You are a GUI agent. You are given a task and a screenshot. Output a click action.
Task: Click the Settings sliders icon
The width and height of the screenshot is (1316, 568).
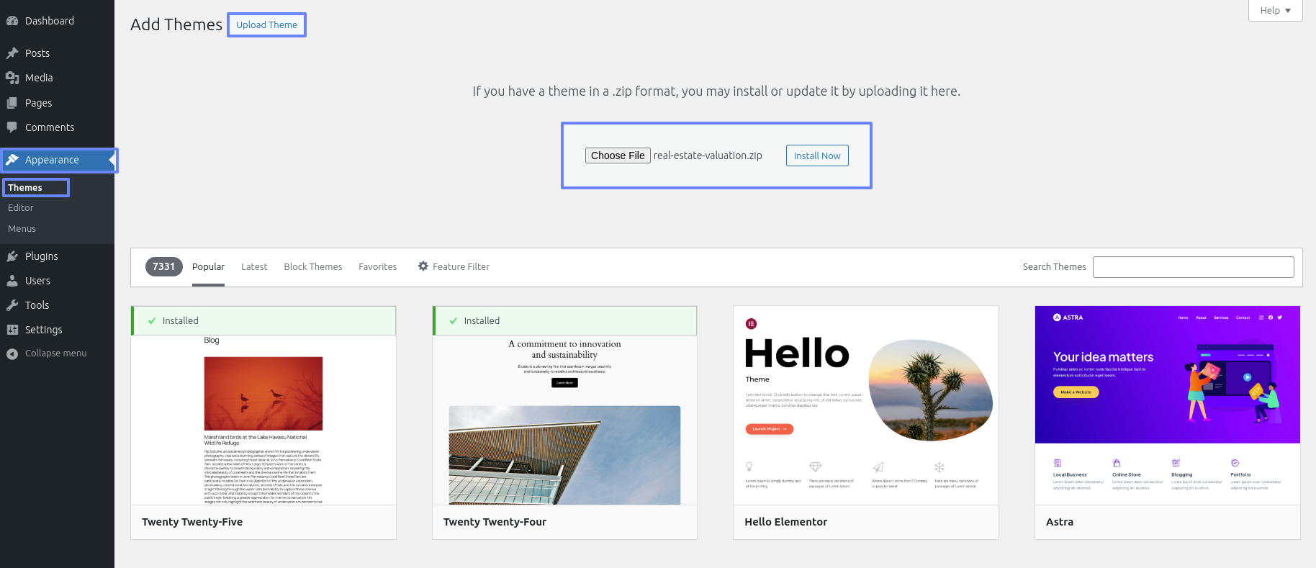pos(12,330)
